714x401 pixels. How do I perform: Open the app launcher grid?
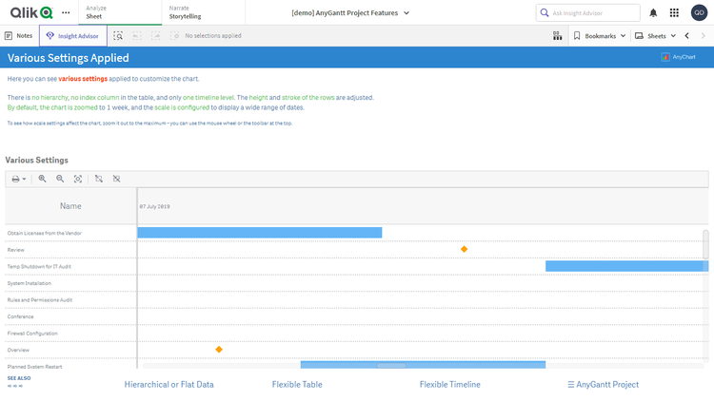tap(675, 12)
